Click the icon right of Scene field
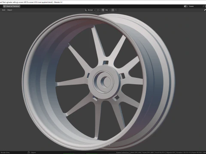The width and height of the screenshot is (206, 154). (x=203, y=6)
